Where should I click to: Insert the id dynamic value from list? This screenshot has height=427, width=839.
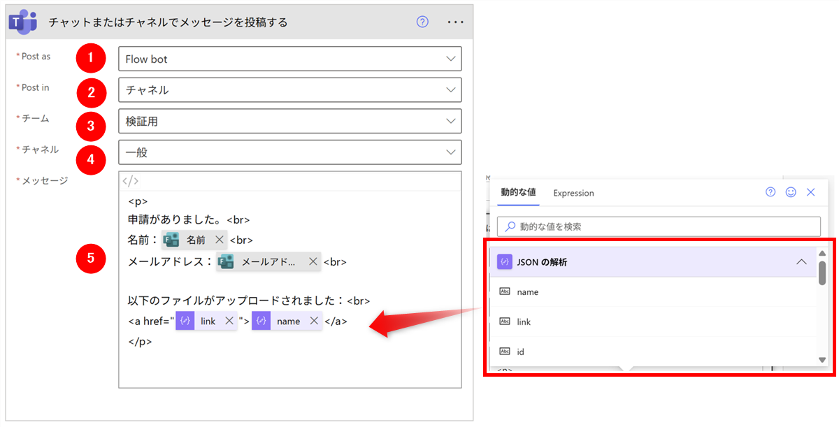pyautogui.click(x=654, y=352)
